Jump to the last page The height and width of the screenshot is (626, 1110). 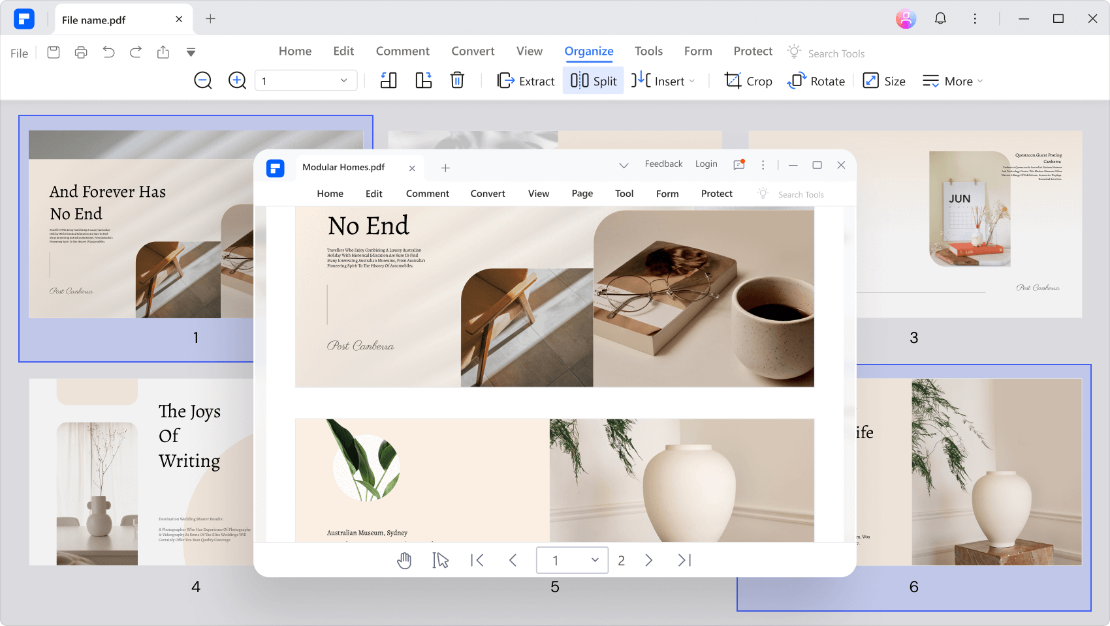coord(684,560)
